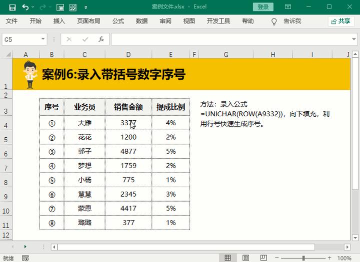Click the cell with name 梦想

[84, 166]
